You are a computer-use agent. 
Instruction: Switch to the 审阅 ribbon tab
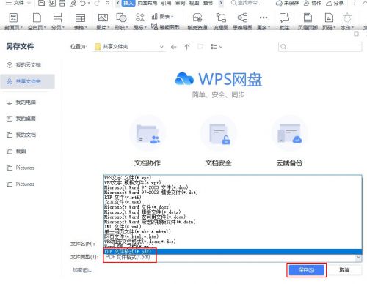(181, 3)
